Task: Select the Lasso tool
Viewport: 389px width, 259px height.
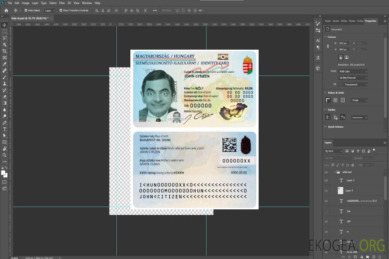Action: coord(4,38)
